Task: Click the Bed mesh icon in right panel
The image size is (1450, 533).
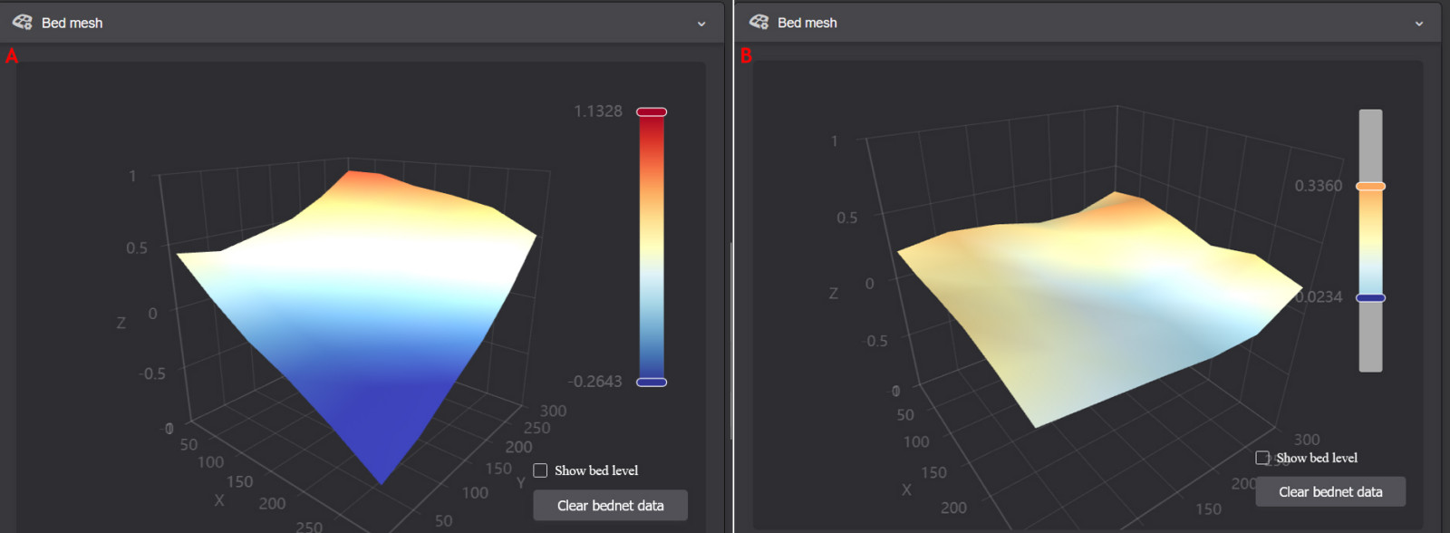Action: point(759,22)
